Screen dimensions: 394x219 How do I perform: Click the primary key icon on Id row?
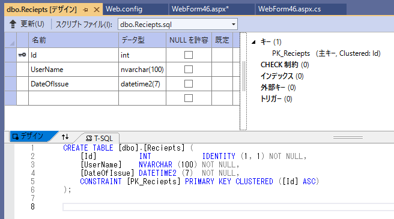[22, 55]
